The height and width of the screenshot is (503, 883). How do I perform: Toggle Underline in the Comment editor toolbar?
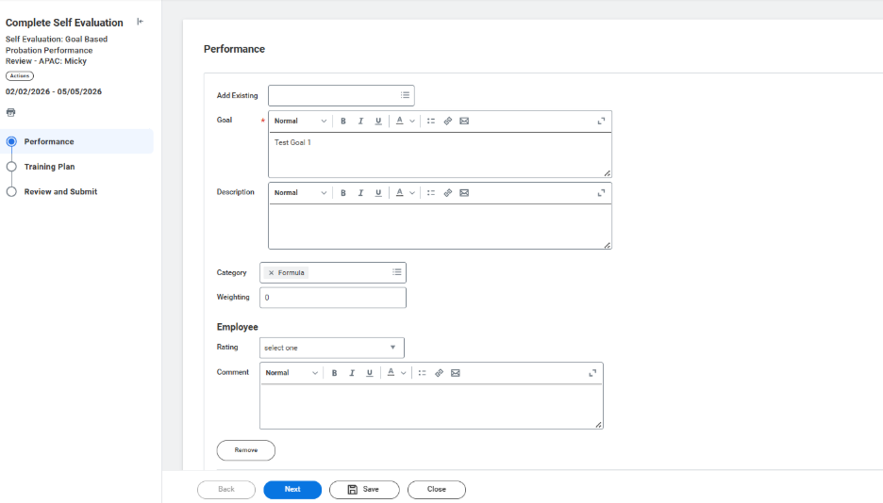(369, 373)
